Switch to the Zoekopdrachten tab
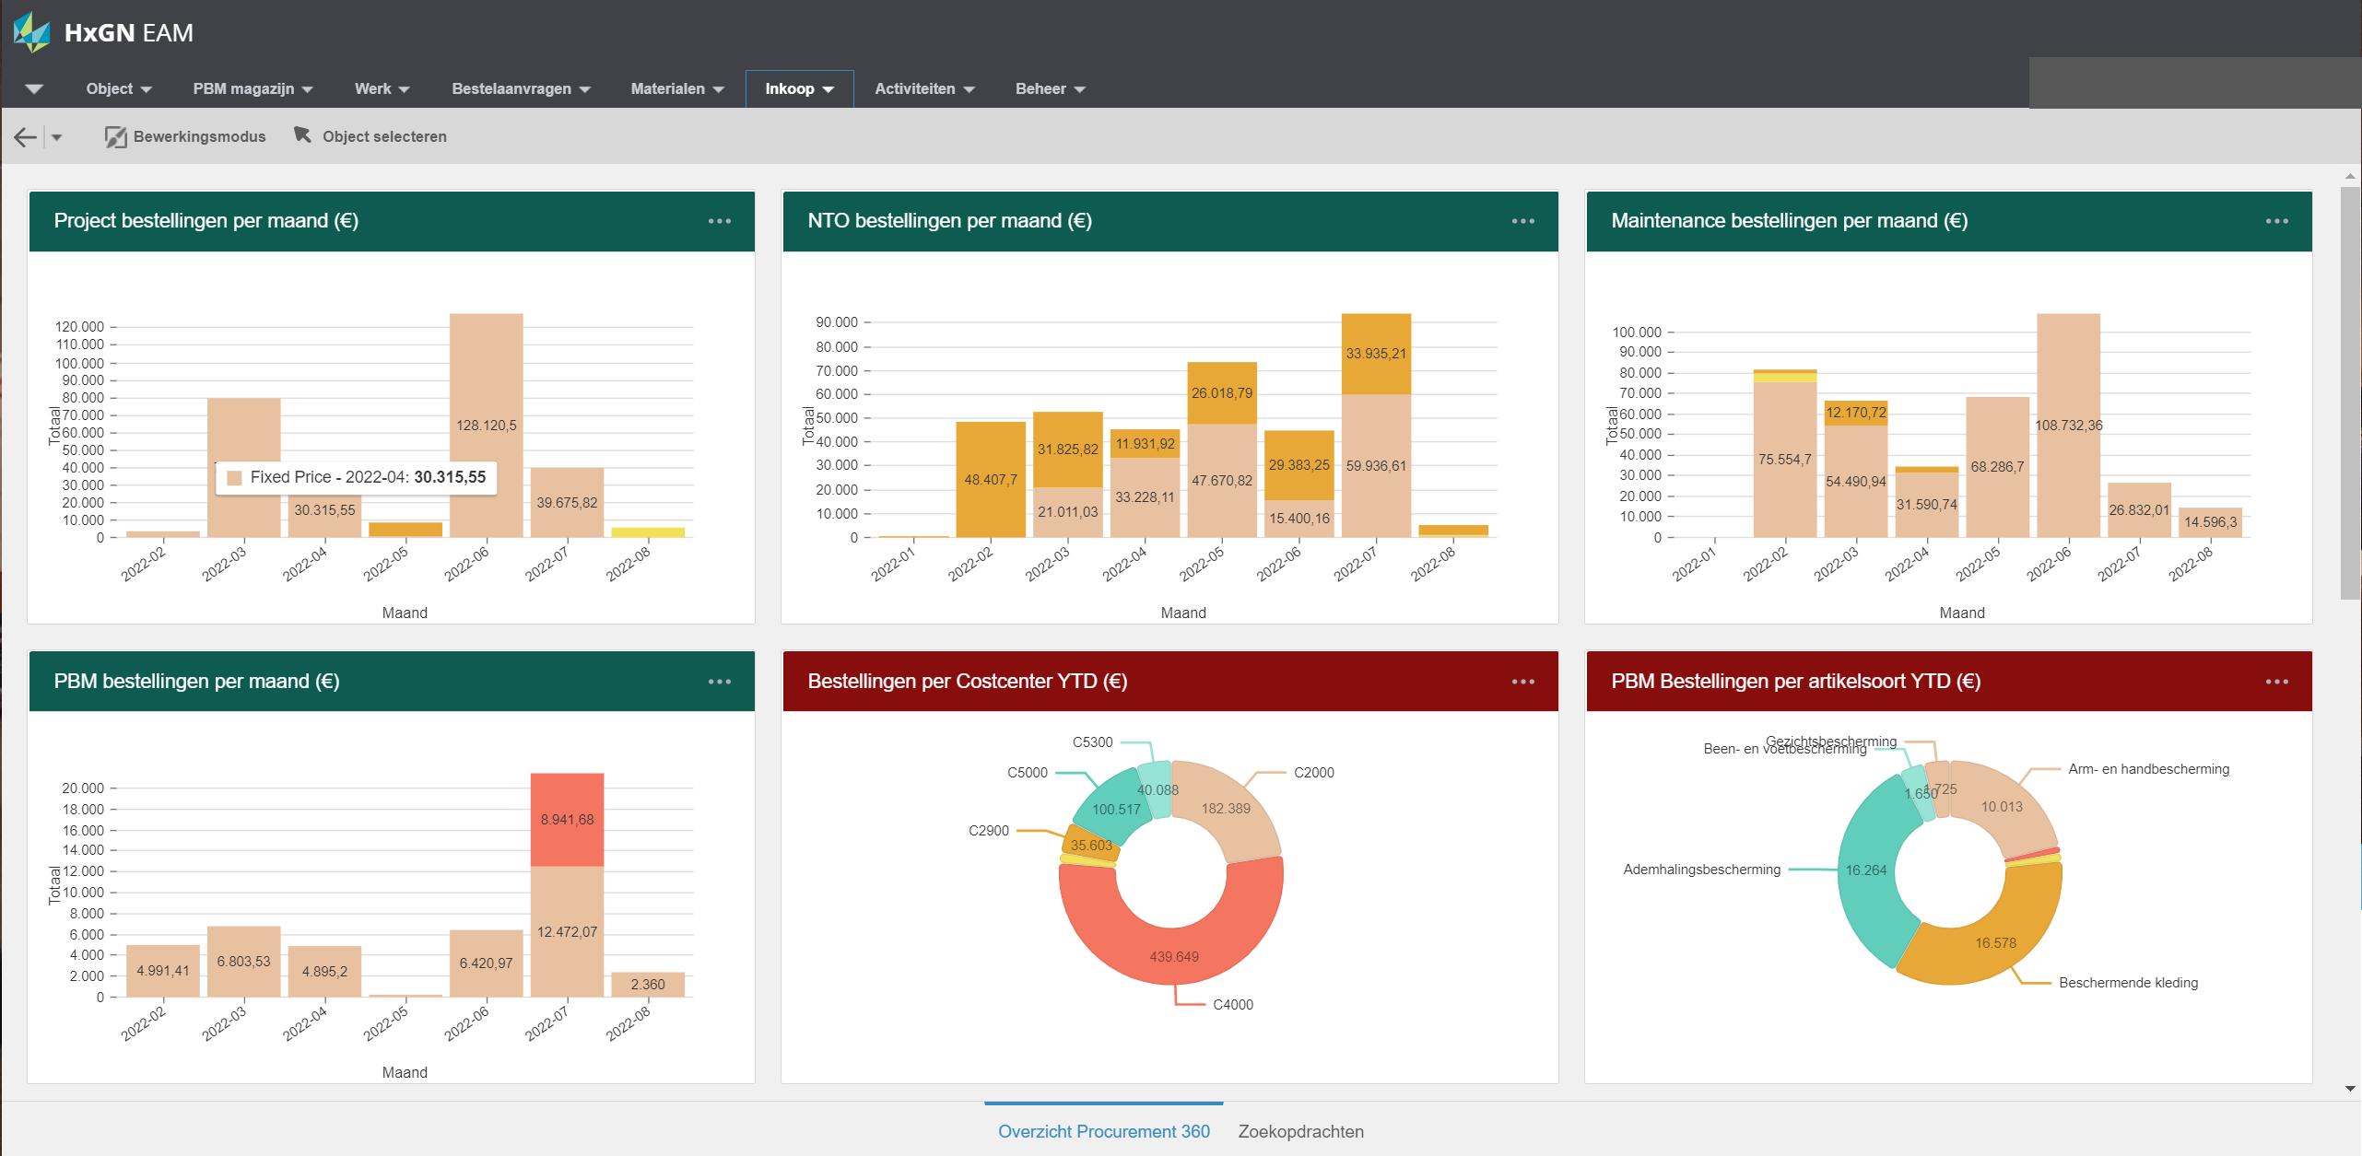The width and height of the screenshot is (2362, 1156). coord(1300,1131)
